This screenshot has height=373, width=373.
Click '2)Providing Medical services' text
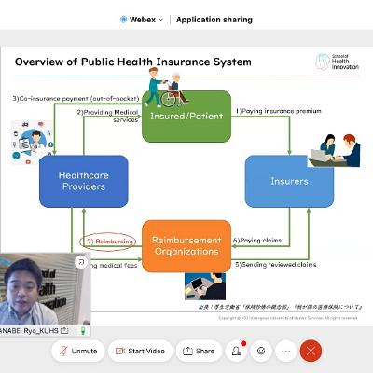pyautogui.click(x=107, y=116)
